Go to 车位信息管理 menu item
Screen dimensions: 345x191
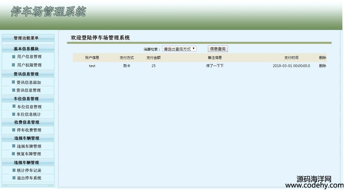(29, 107)
